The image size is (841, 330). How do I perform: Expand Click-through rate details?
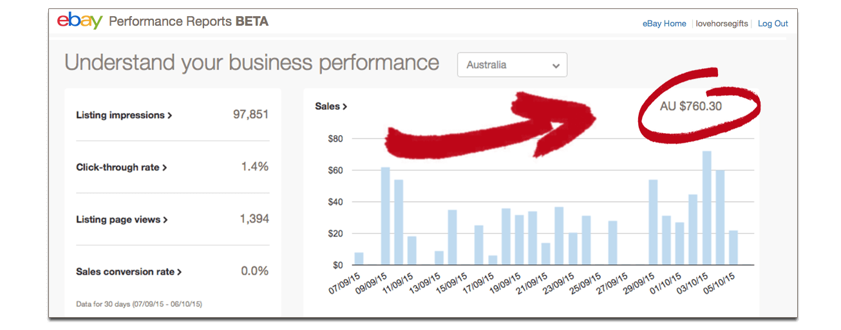[122, 167]
